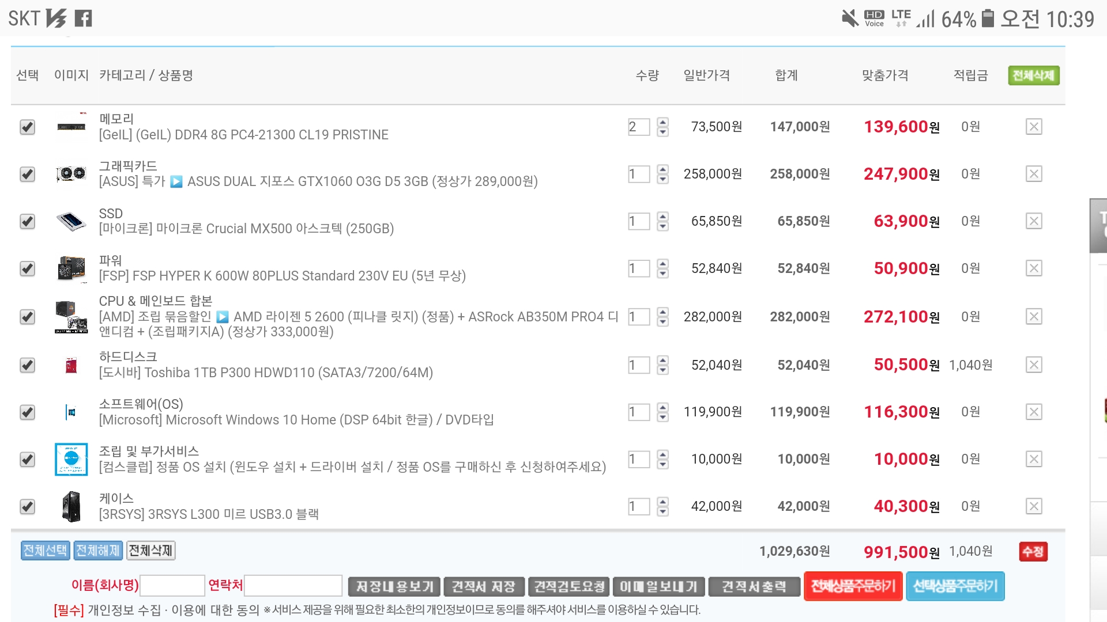
Task: Remove the AMD Ryzen 5 2600 bundle row
Action: pos(1034,317)
